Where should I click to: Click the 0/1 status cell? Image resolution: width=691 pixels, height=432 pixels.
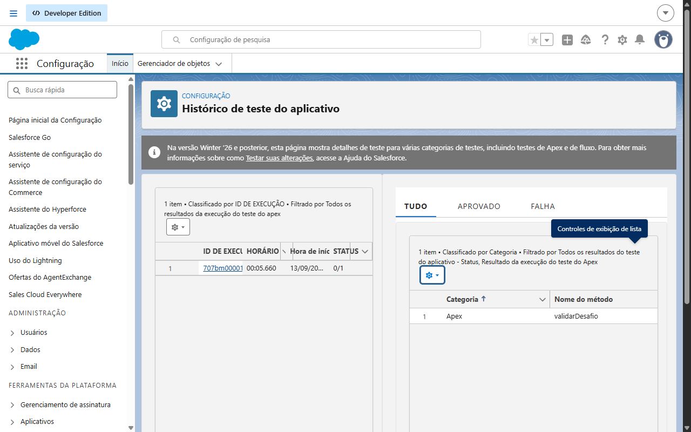[x=338, y=268]
